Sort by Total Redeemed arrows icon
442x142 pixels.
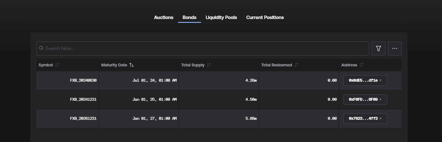click(x=296, y=65)
